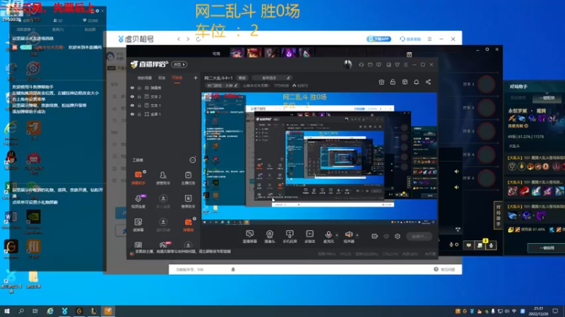
Task: Apply runes with the button below the rune list
Action: point(547,248)
